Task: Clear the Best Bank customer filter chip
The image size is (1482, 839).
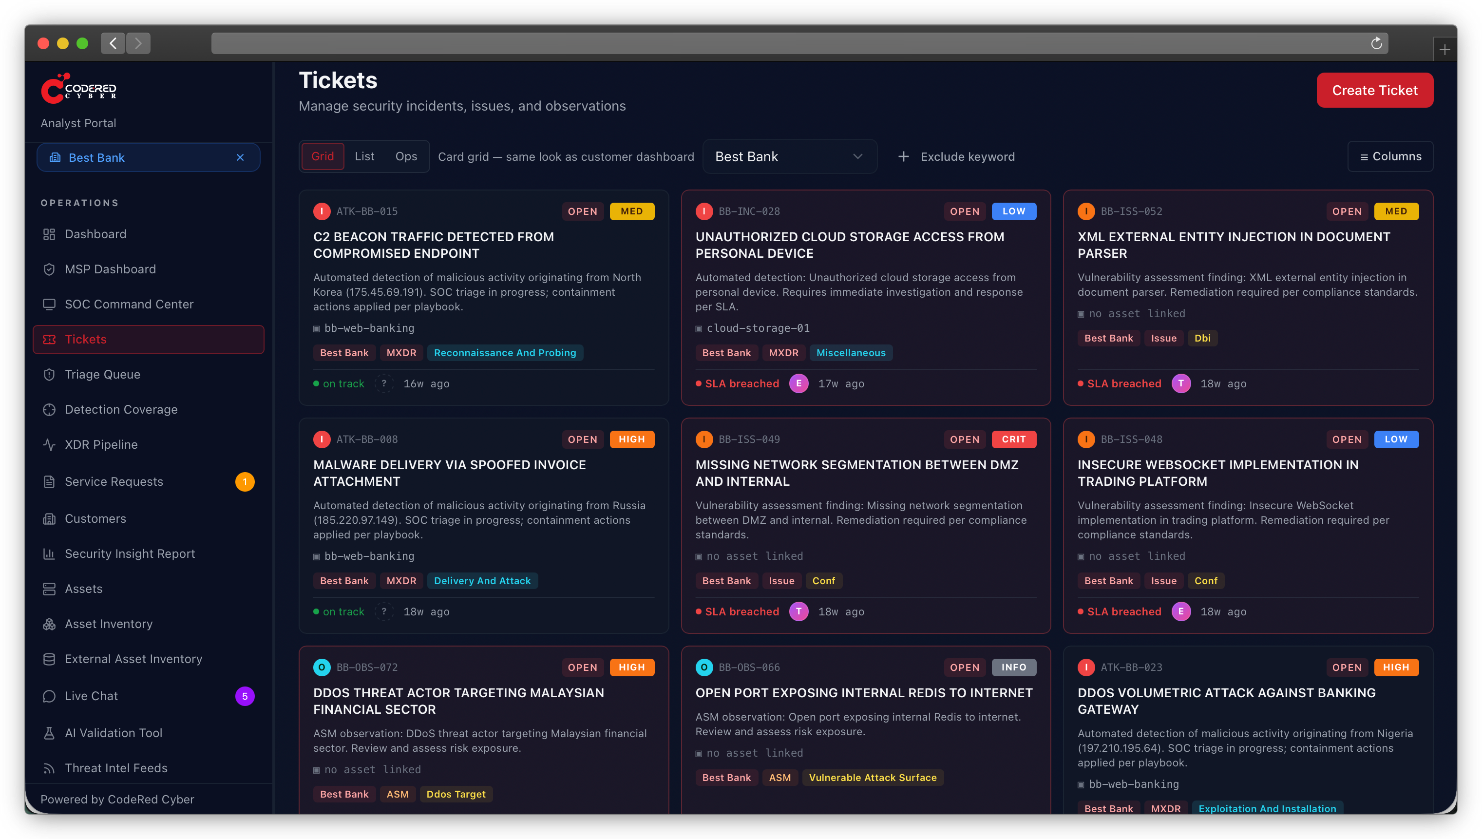Action: click(x=240, y=157)
